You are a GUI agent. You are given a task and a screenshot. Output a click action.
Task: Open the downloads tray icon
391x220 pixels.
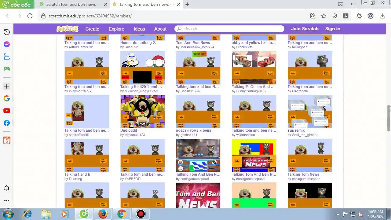382,16
